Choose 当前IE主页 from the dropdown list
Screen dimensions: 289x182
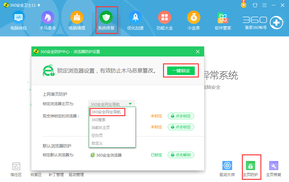point(101,127)
